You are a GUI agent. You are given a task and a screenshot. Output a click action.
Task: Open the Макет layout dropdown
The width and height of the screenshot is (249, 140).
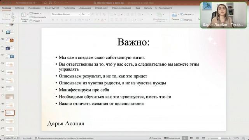click(x=35, y=13)
